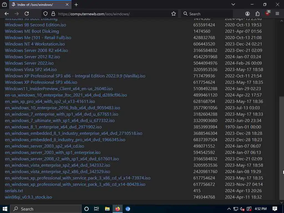Open the uBlock Origin extension icon
The image size is (284, 213).
tap(267, 14)
